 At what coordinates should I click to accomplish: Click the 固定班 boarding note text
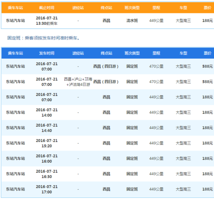coord(43,38)
